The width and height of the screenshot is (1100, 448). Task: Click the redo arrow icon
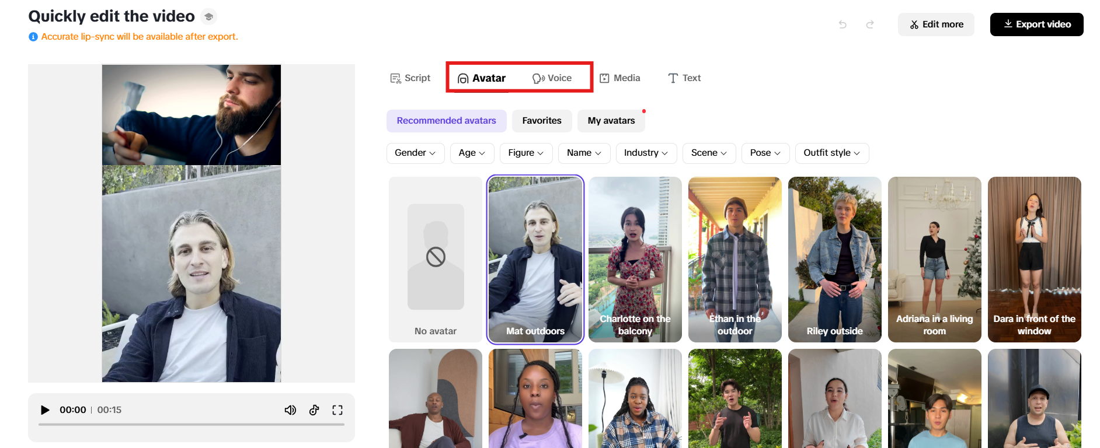point(870,24)
